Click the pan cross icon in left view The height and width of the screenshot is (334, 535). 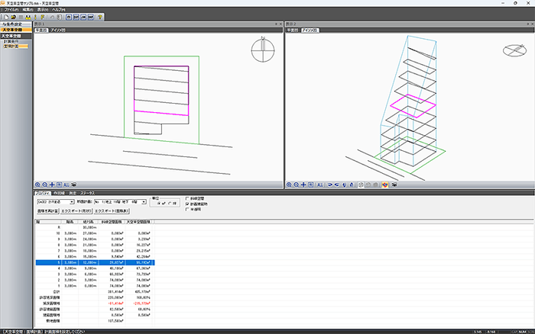pyautogui.click(x=53, y=185)
